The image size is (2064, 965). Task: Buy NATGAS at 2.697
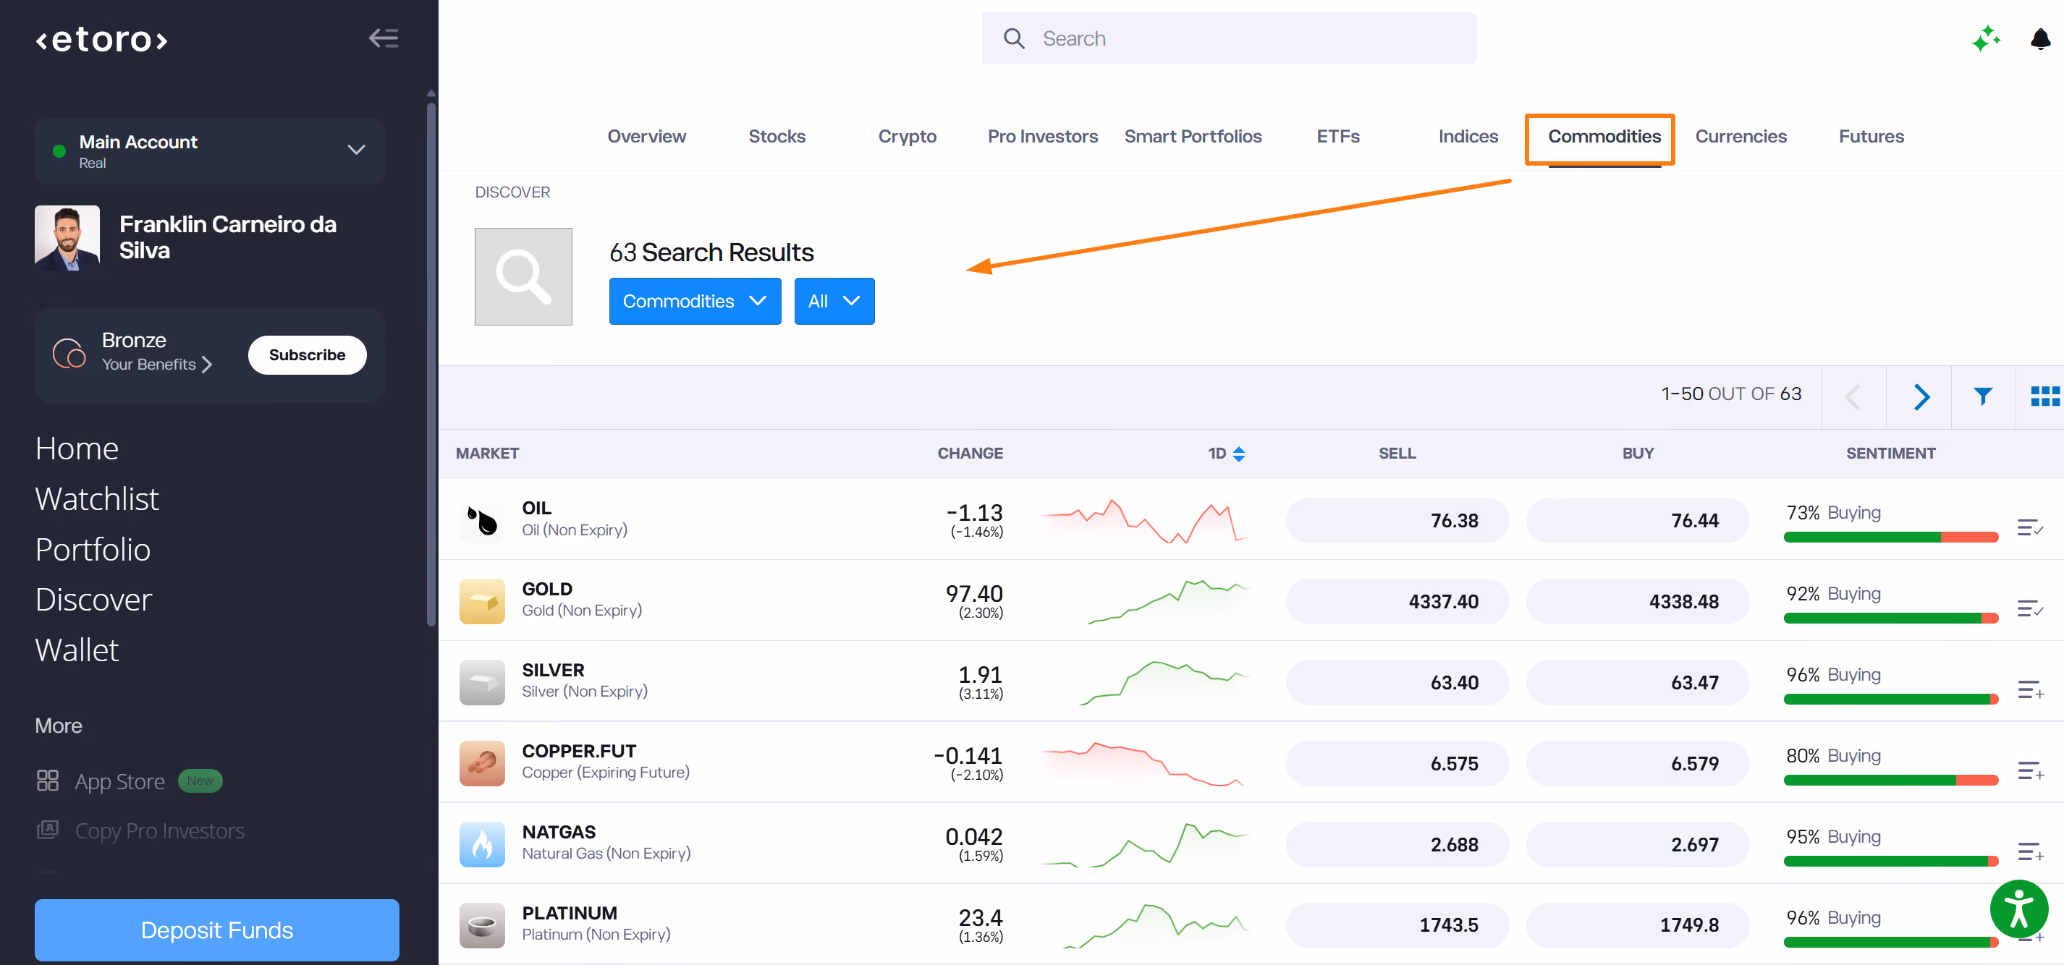[x=1637, y=844]
